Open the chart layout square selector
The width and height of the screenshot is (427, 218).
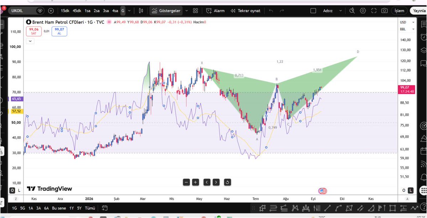[x=313, y=11]
